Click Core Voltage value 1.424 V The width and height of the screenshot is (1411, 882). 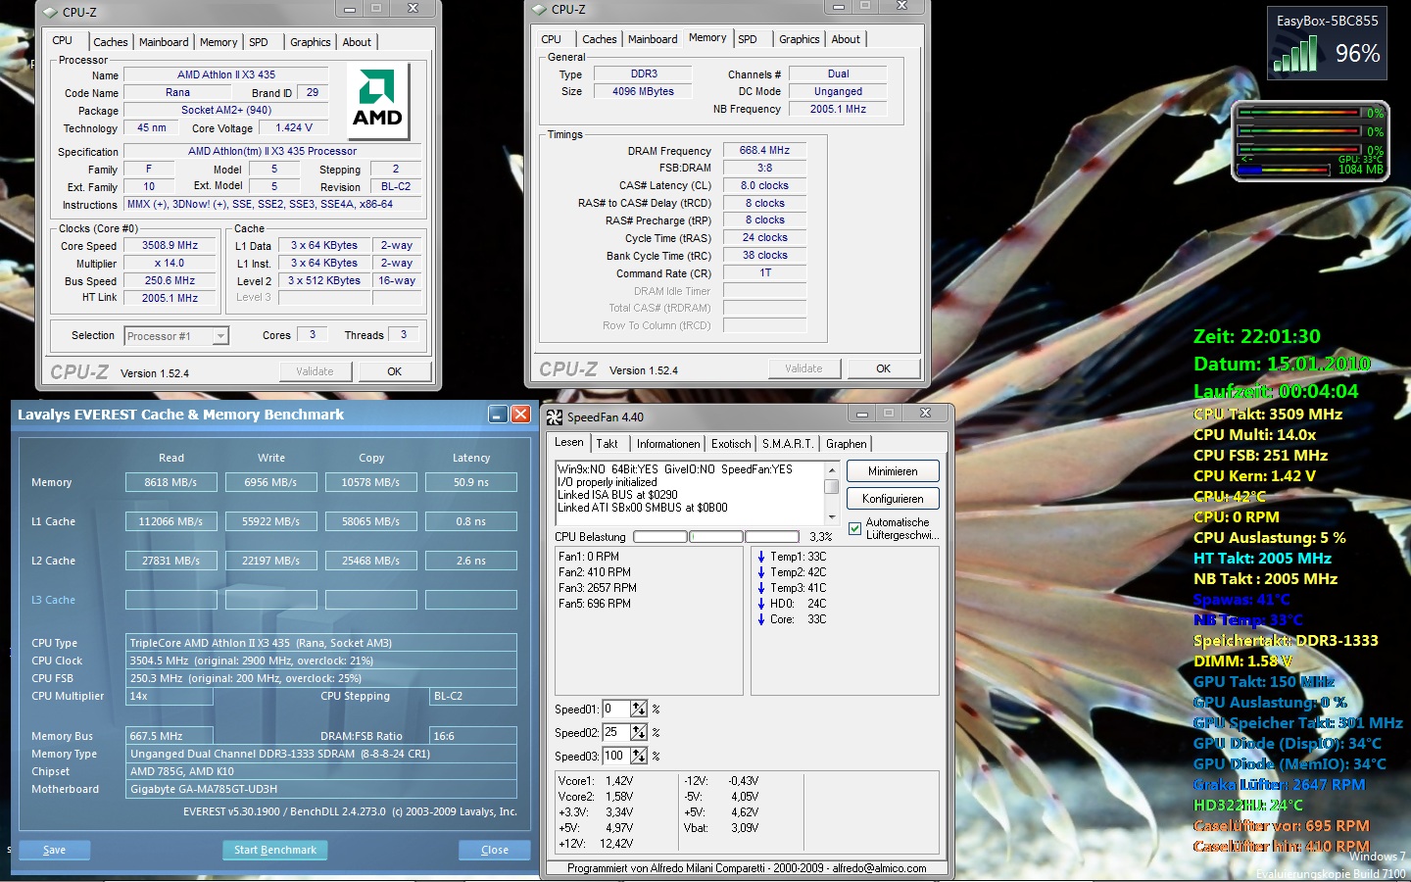tap(294, 127)
